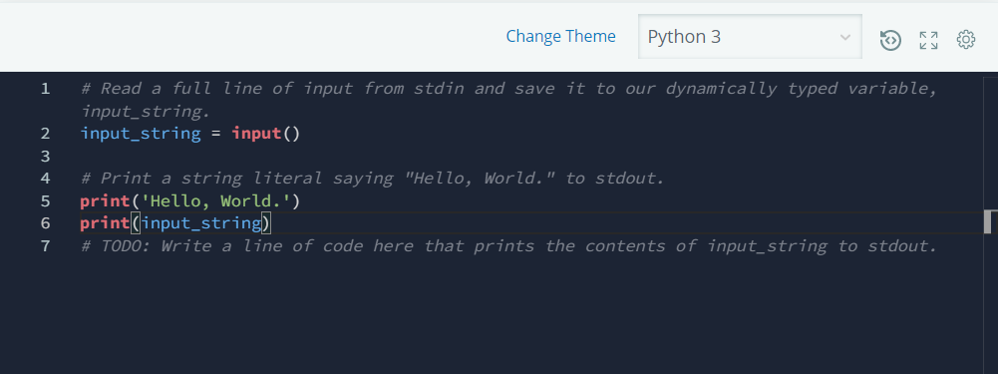Image resolution: width=998 pixels, height=374 pixels.
Task: Click the editor vertical scrollbar thumb
Action: [990, 221]
